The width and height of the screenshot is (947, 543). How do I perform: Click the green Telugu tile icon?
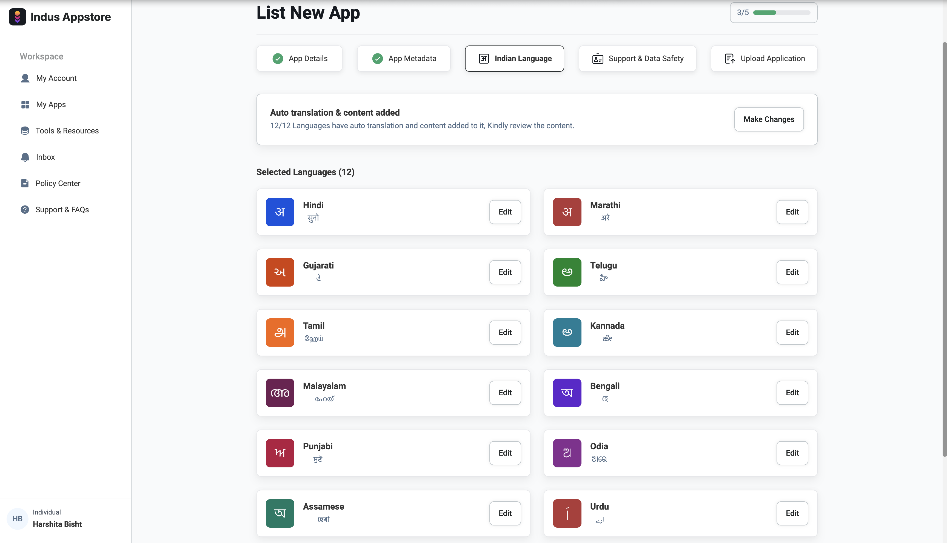tap(567, 272)
